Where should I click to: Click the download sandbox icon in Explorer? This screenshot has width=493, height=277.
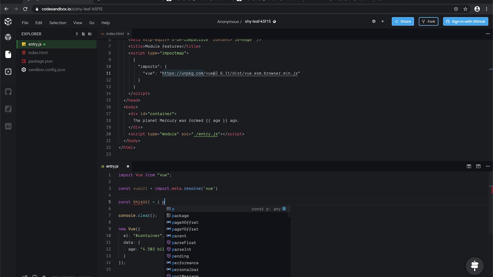[77, 34]
